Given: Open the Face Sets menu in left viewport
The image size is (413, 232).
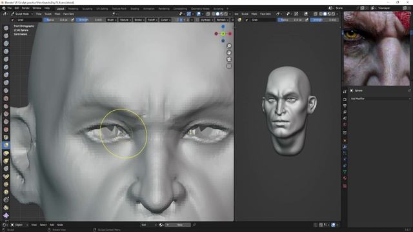Looking at the screenshot, I should coord(68,14).
